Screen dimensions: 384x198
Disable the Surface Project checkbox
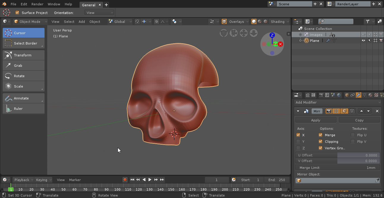[x=17, y=13]
